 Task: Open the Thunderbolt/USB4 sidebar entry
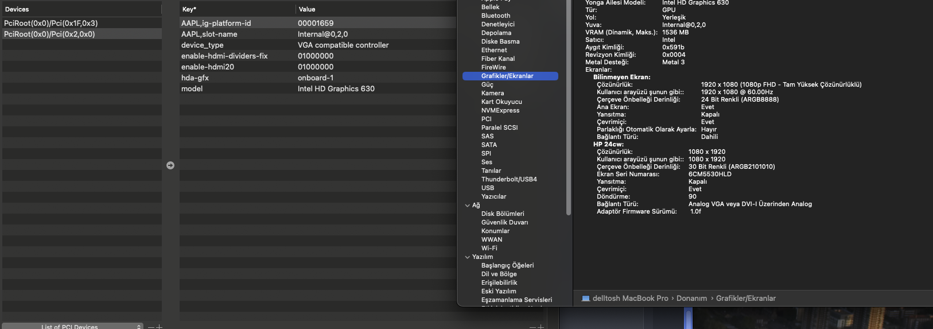pos(509,180)
